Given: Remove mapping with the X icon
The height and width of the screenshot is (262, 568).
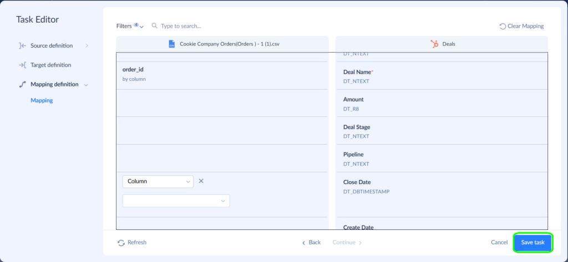Looking at the screenshot, I should tap(201, 181).
